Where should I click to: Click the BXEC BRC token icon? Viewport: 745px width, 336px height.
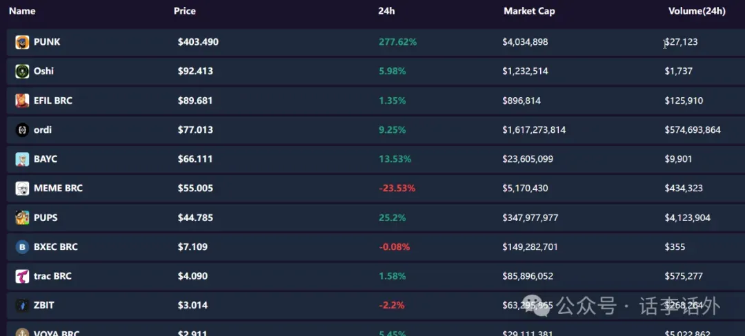22,247
